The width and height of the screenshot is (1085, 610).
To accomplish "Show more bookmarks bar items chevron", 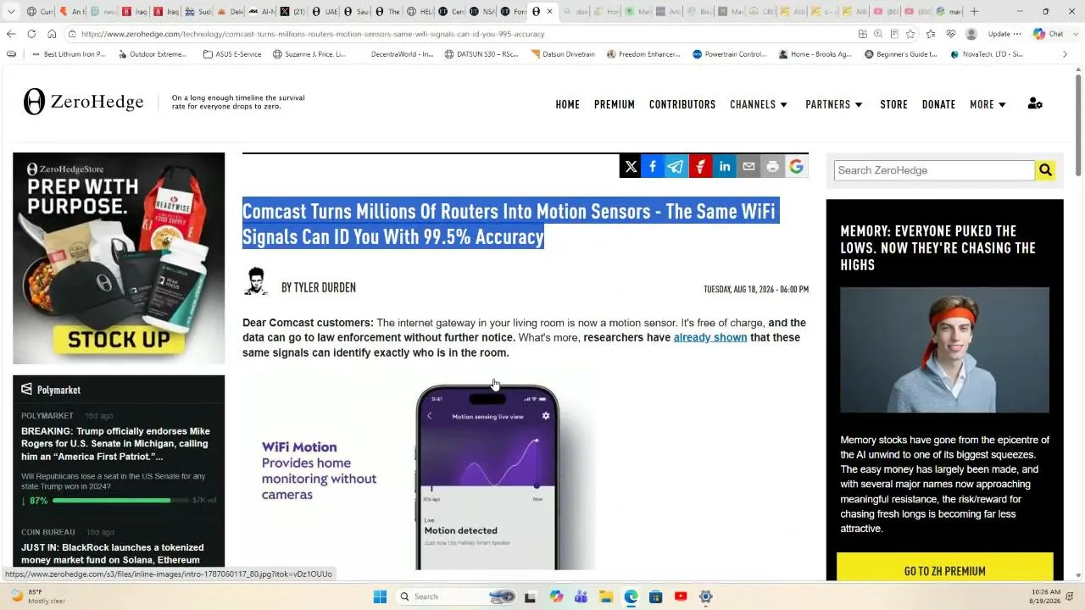I will coord(1065,54).
